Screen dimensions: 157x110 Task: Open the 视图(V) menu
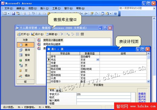(33, 8)
